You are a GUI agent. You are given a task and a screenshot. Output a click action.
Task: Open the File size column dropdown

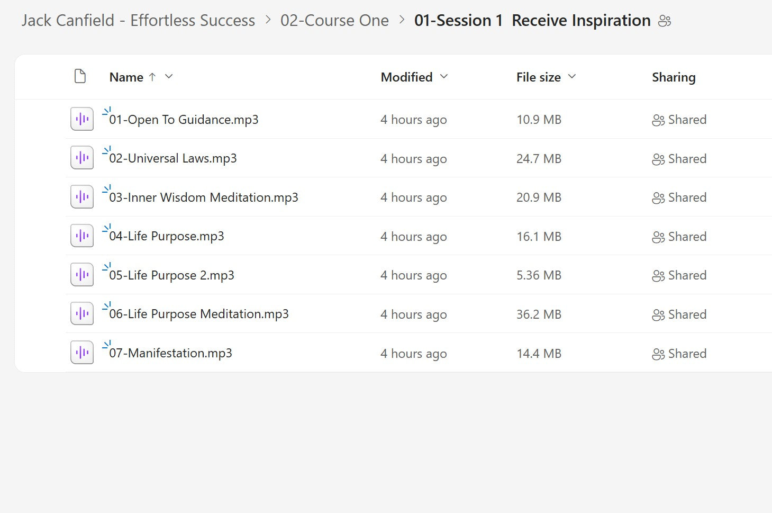click(571, 77)
